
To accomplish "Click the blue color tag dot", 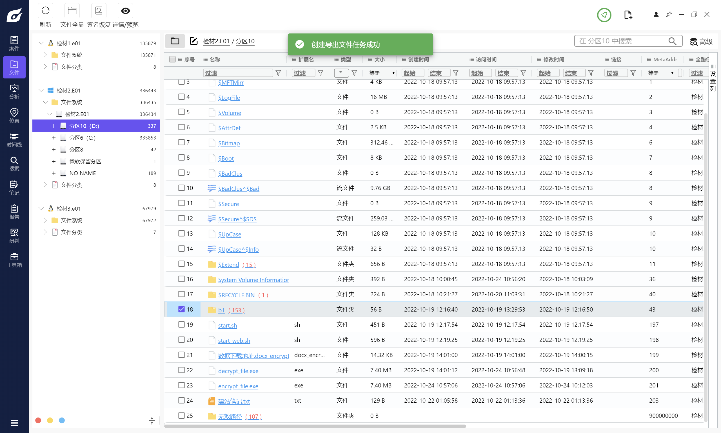I will coord(62,420).
